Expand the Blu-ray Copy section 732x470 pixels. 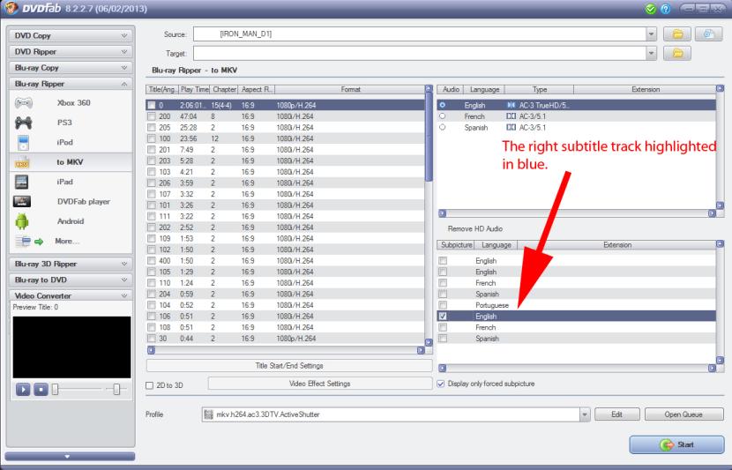(71, 68)
